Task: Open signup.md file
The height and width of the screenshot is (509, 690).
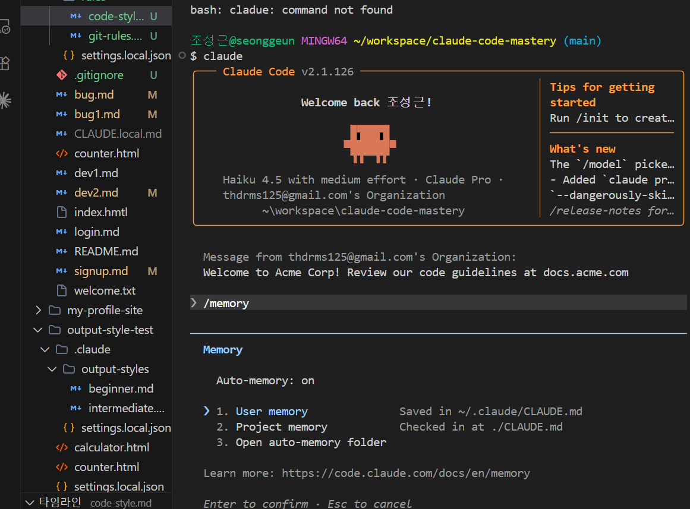Action: click(101, 271)
